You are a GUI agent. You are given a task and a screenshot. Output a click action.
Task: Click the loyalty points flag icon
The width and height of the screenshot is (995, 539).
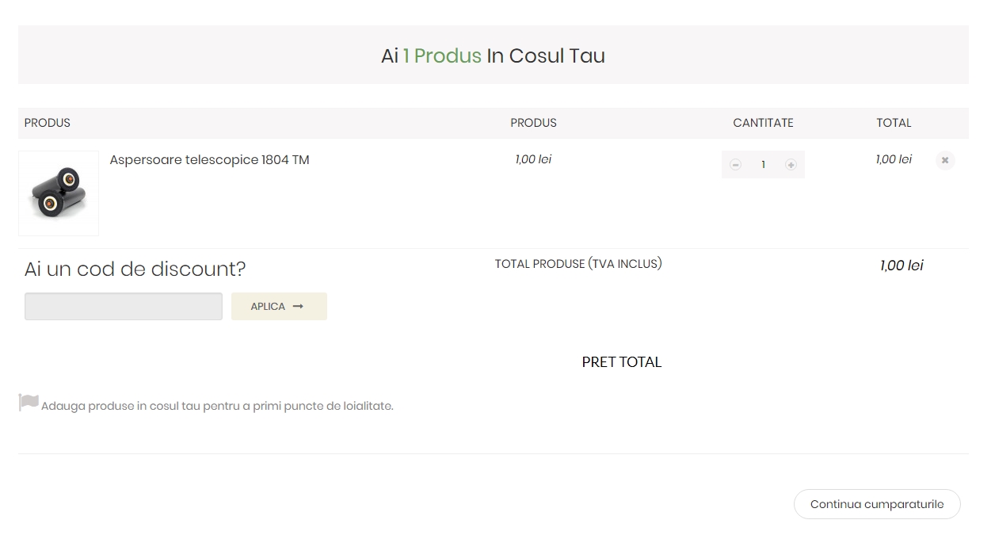pyautogui.click(x=29, y=403)
